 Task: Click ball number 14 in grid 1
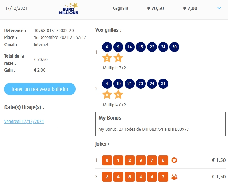tap(129, 47)
